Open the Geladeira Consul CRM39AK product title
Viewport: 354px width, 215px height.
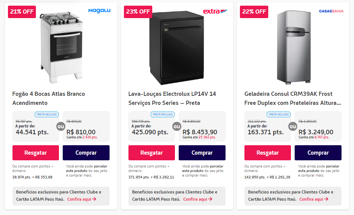[x=292, y=98]
